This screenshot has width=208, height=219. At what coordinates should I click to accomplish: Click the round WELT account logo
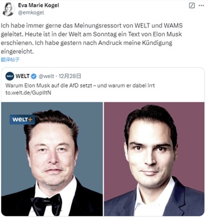click(10, 76)
